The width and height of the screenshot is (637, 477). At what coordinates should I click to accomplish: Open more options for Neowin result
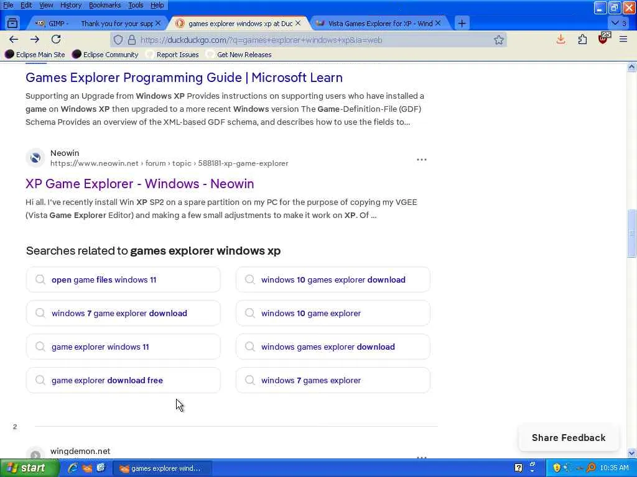point(422,160)
